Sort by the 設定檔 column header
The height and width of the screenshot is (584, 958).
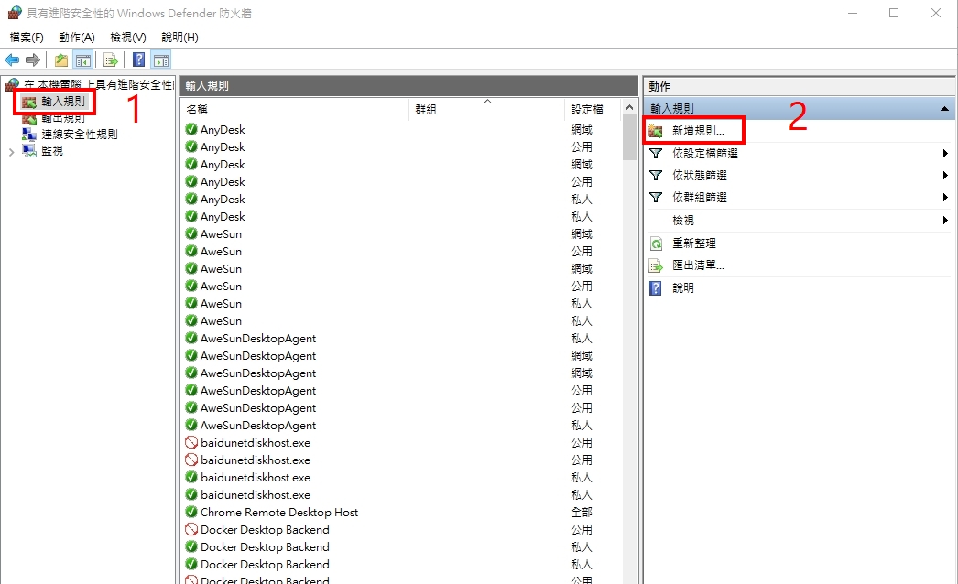pos(592,109)
